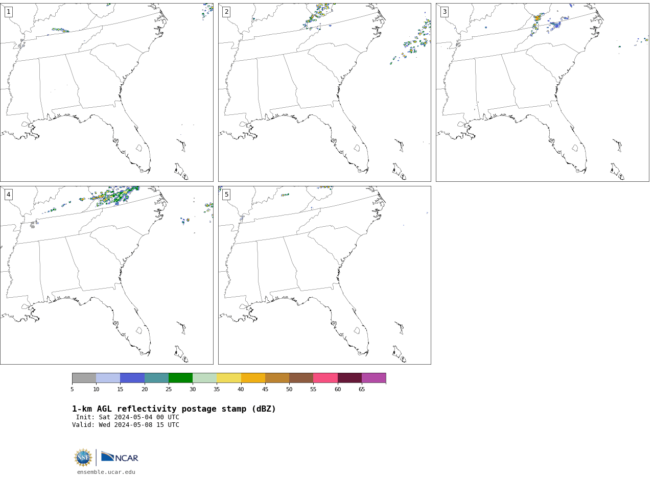Screen dimensions: 654x478
Task: Click the light blue 10-15 dBZ swatch
Action: (108, 378)
